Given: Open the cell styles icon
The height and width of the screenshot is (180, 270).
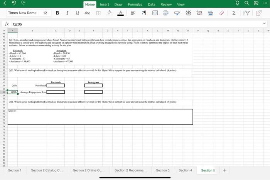Looking at the screenshot, I should click(166, 13).
